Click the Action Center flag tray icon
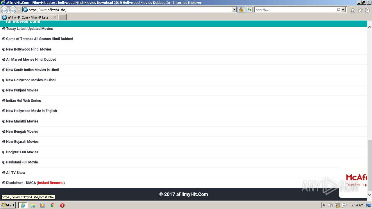Viewport: 372px width, 209px height. point(344,205)
